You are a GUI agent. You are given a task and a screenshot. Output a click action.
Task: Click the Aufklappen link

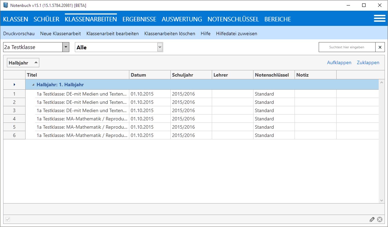point(339,62)
